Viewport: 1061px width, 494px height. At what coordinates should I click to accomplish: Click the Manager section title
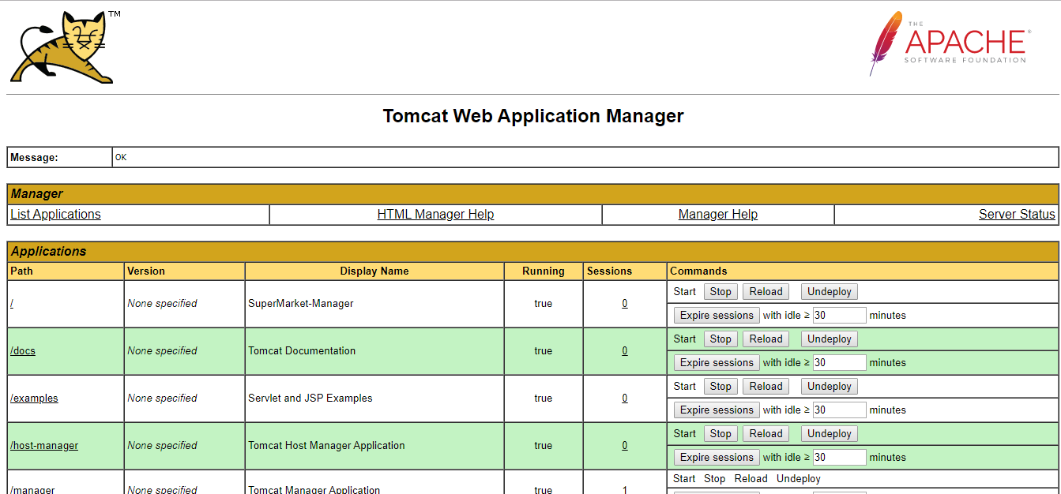[36, 194]
